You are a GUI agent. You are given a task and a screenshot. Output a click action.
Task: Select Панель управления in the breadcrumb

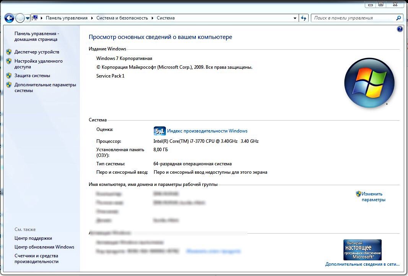(x=67, y=18)
